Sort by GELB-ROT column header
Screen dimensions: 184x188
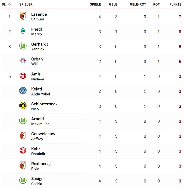pos(138,5)
